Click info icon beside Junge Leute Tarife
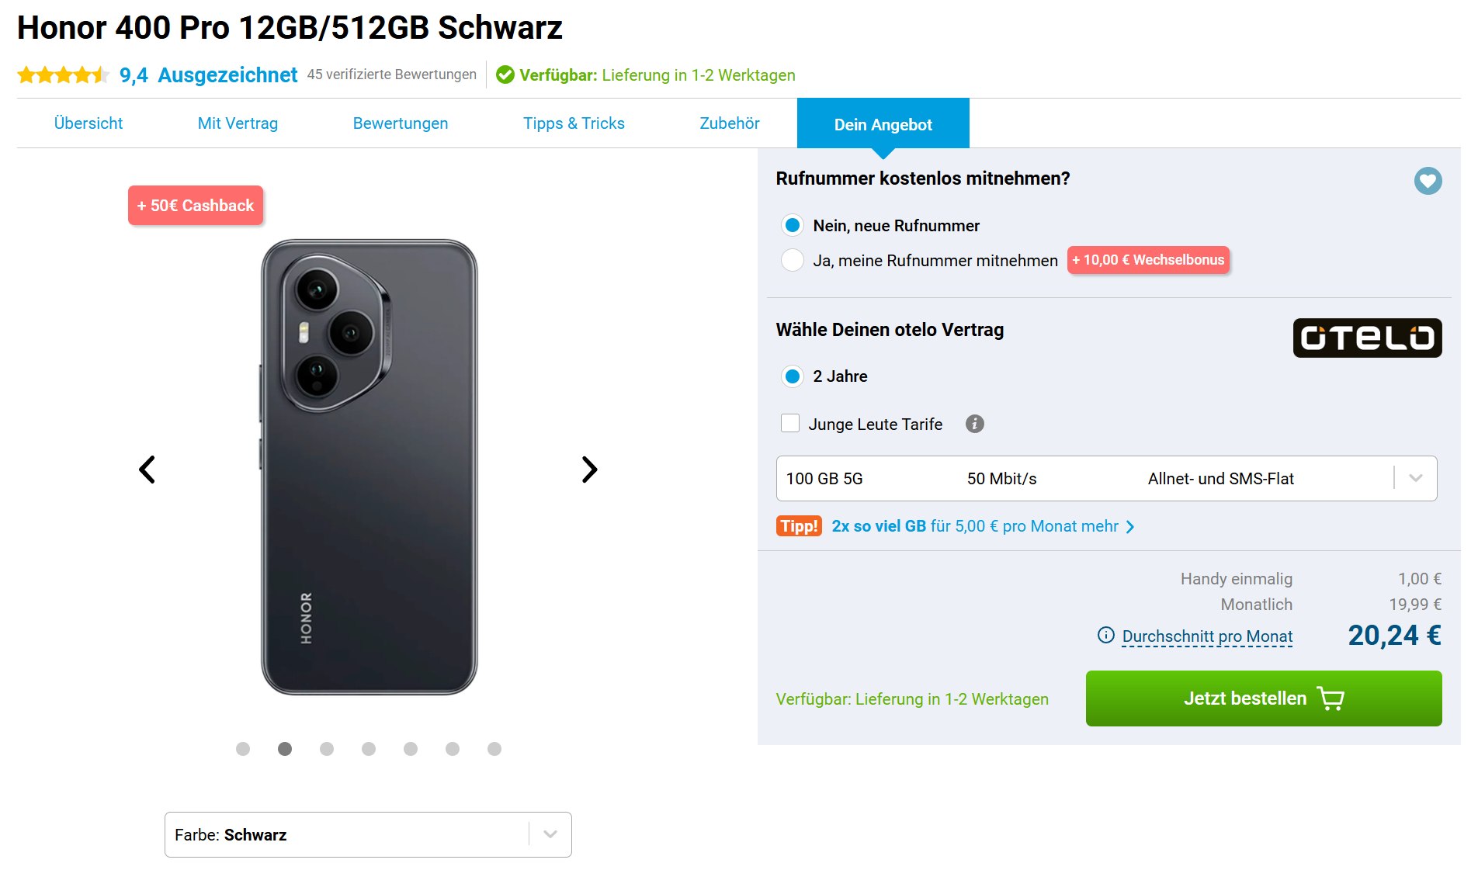1478x870 pixels. [974, 424]
